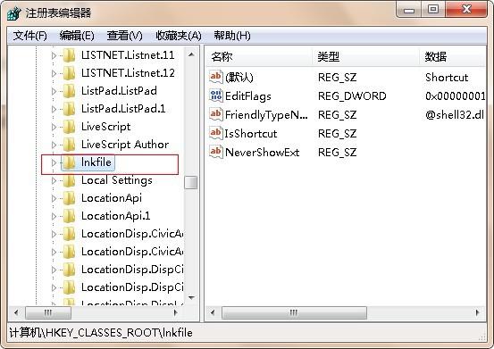Screen dimensions: 494x349
Task: Click the IsShortcut string value icon
Action: click(216, 133)
